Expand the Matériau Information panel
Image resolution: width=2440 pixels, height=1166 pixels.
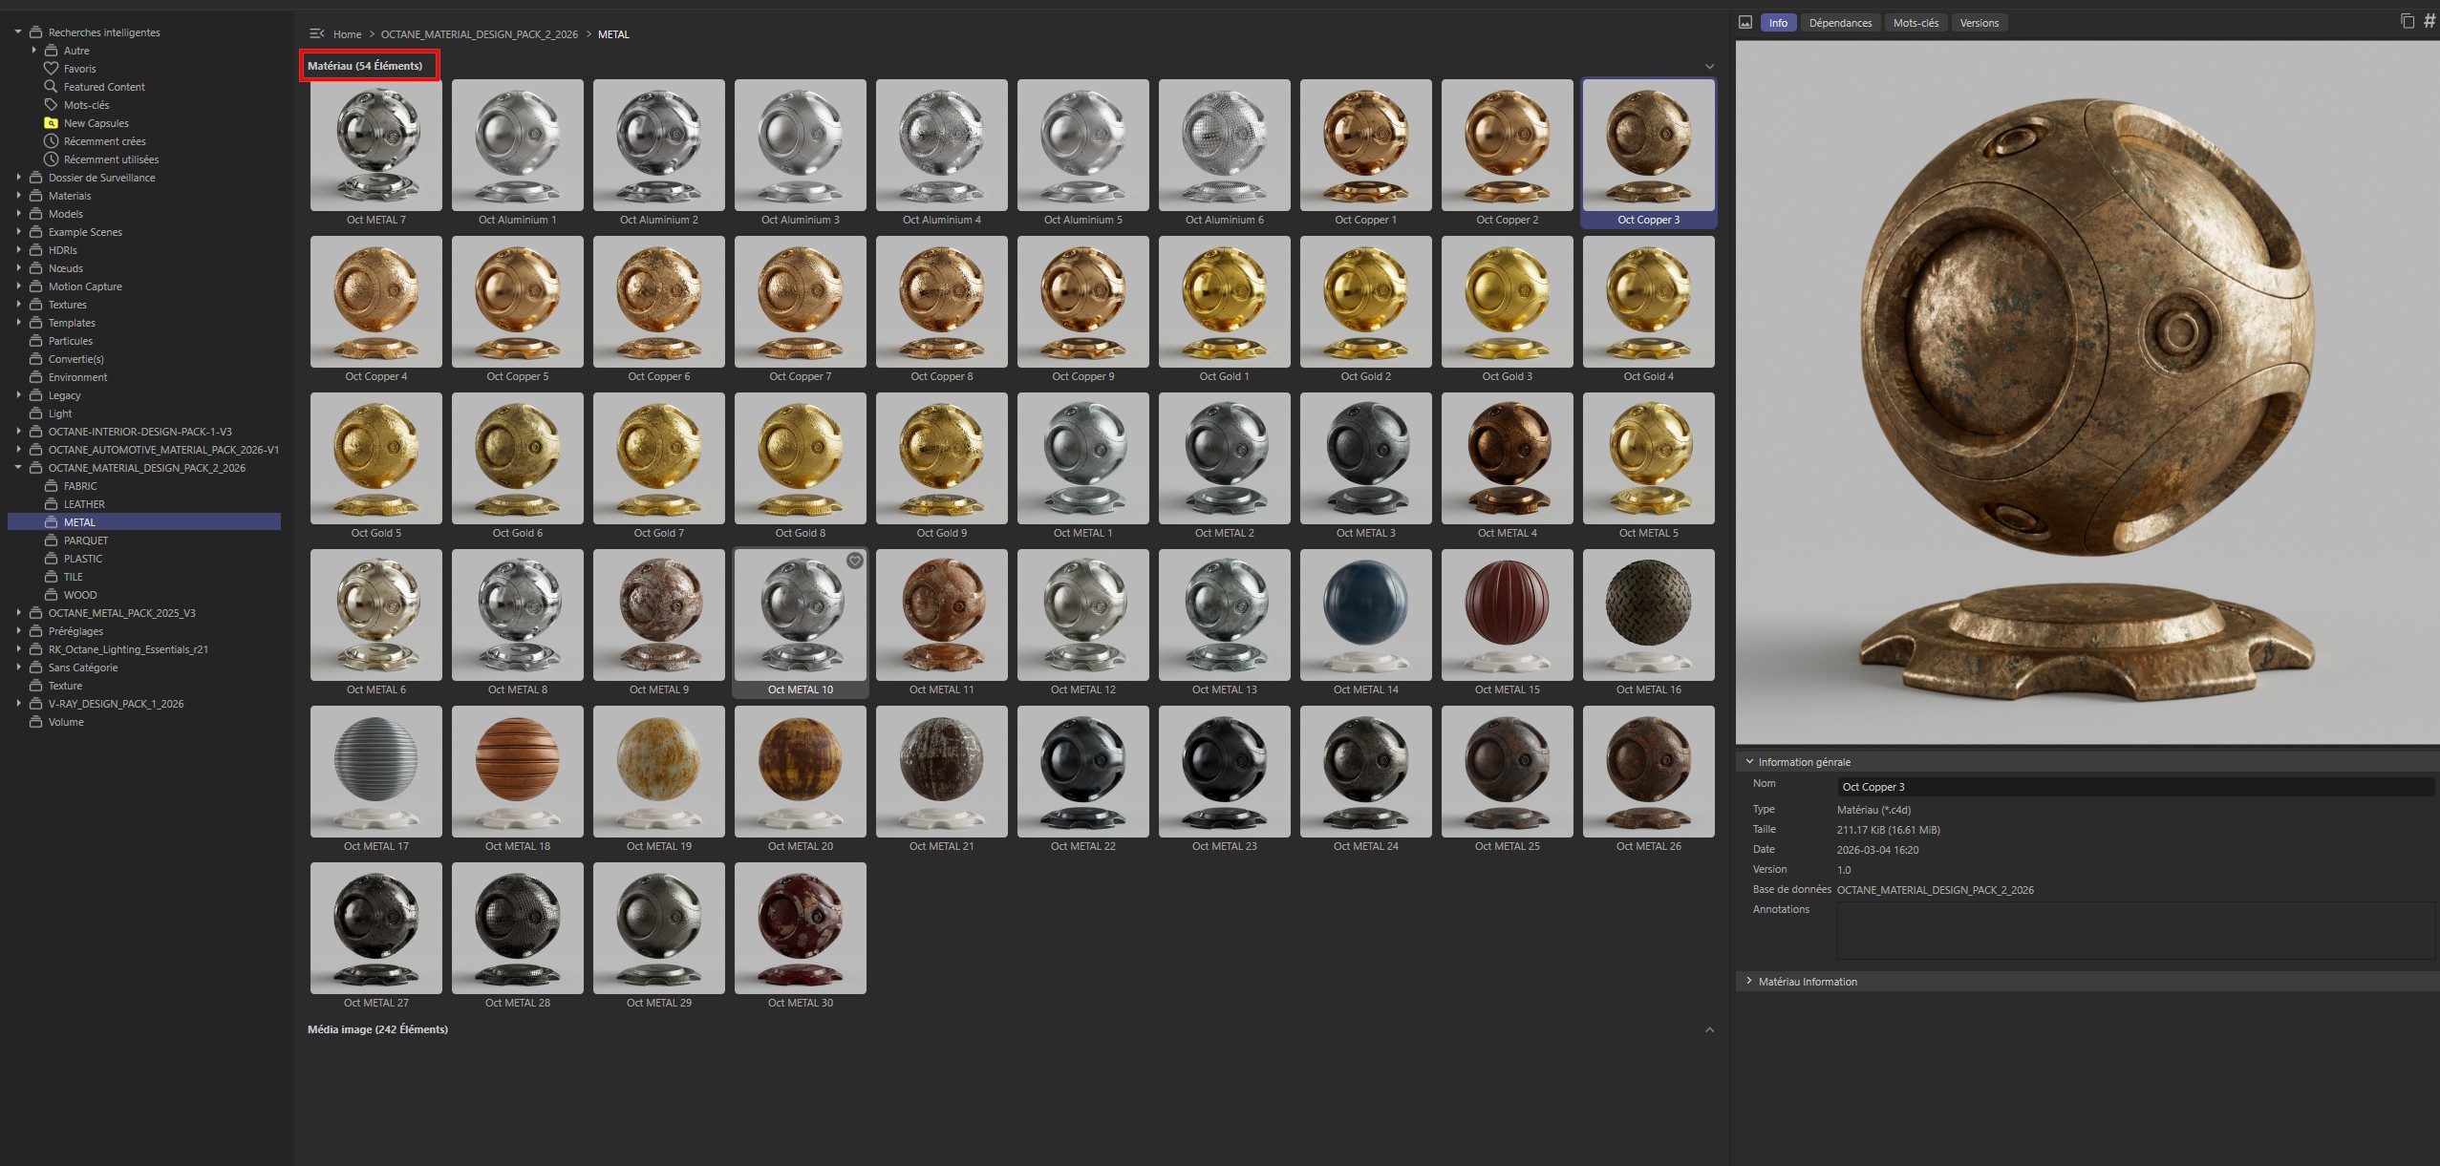pos(1749,981)
